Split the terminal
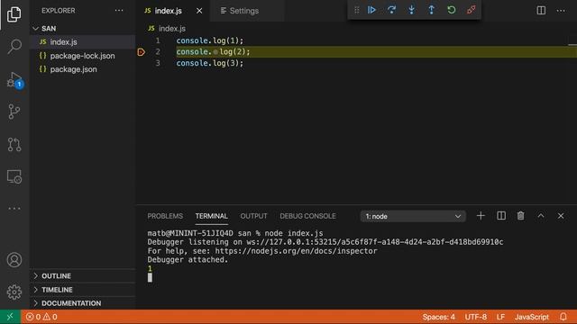This screenshot has height=324, width=577. click(x=501, y=216)
